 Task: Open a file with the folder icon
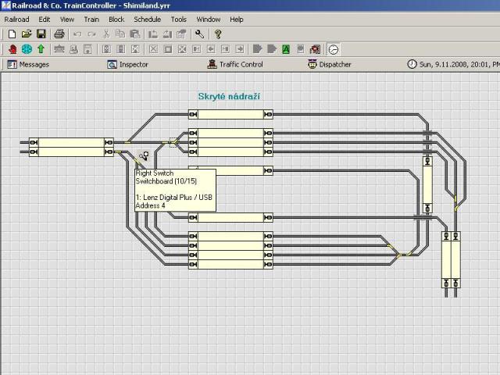(x=27, y=34)
